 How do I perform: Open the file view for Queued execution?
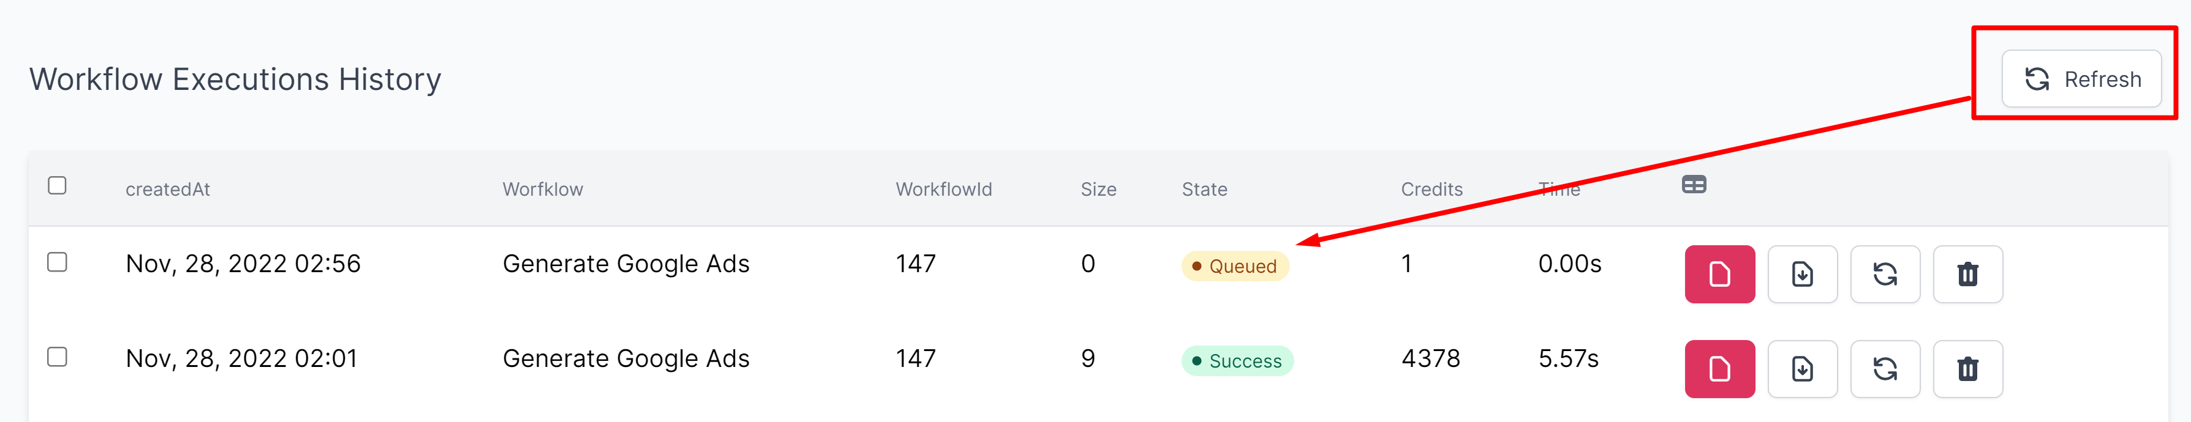pyautogui.click(x=1719, y=274)
